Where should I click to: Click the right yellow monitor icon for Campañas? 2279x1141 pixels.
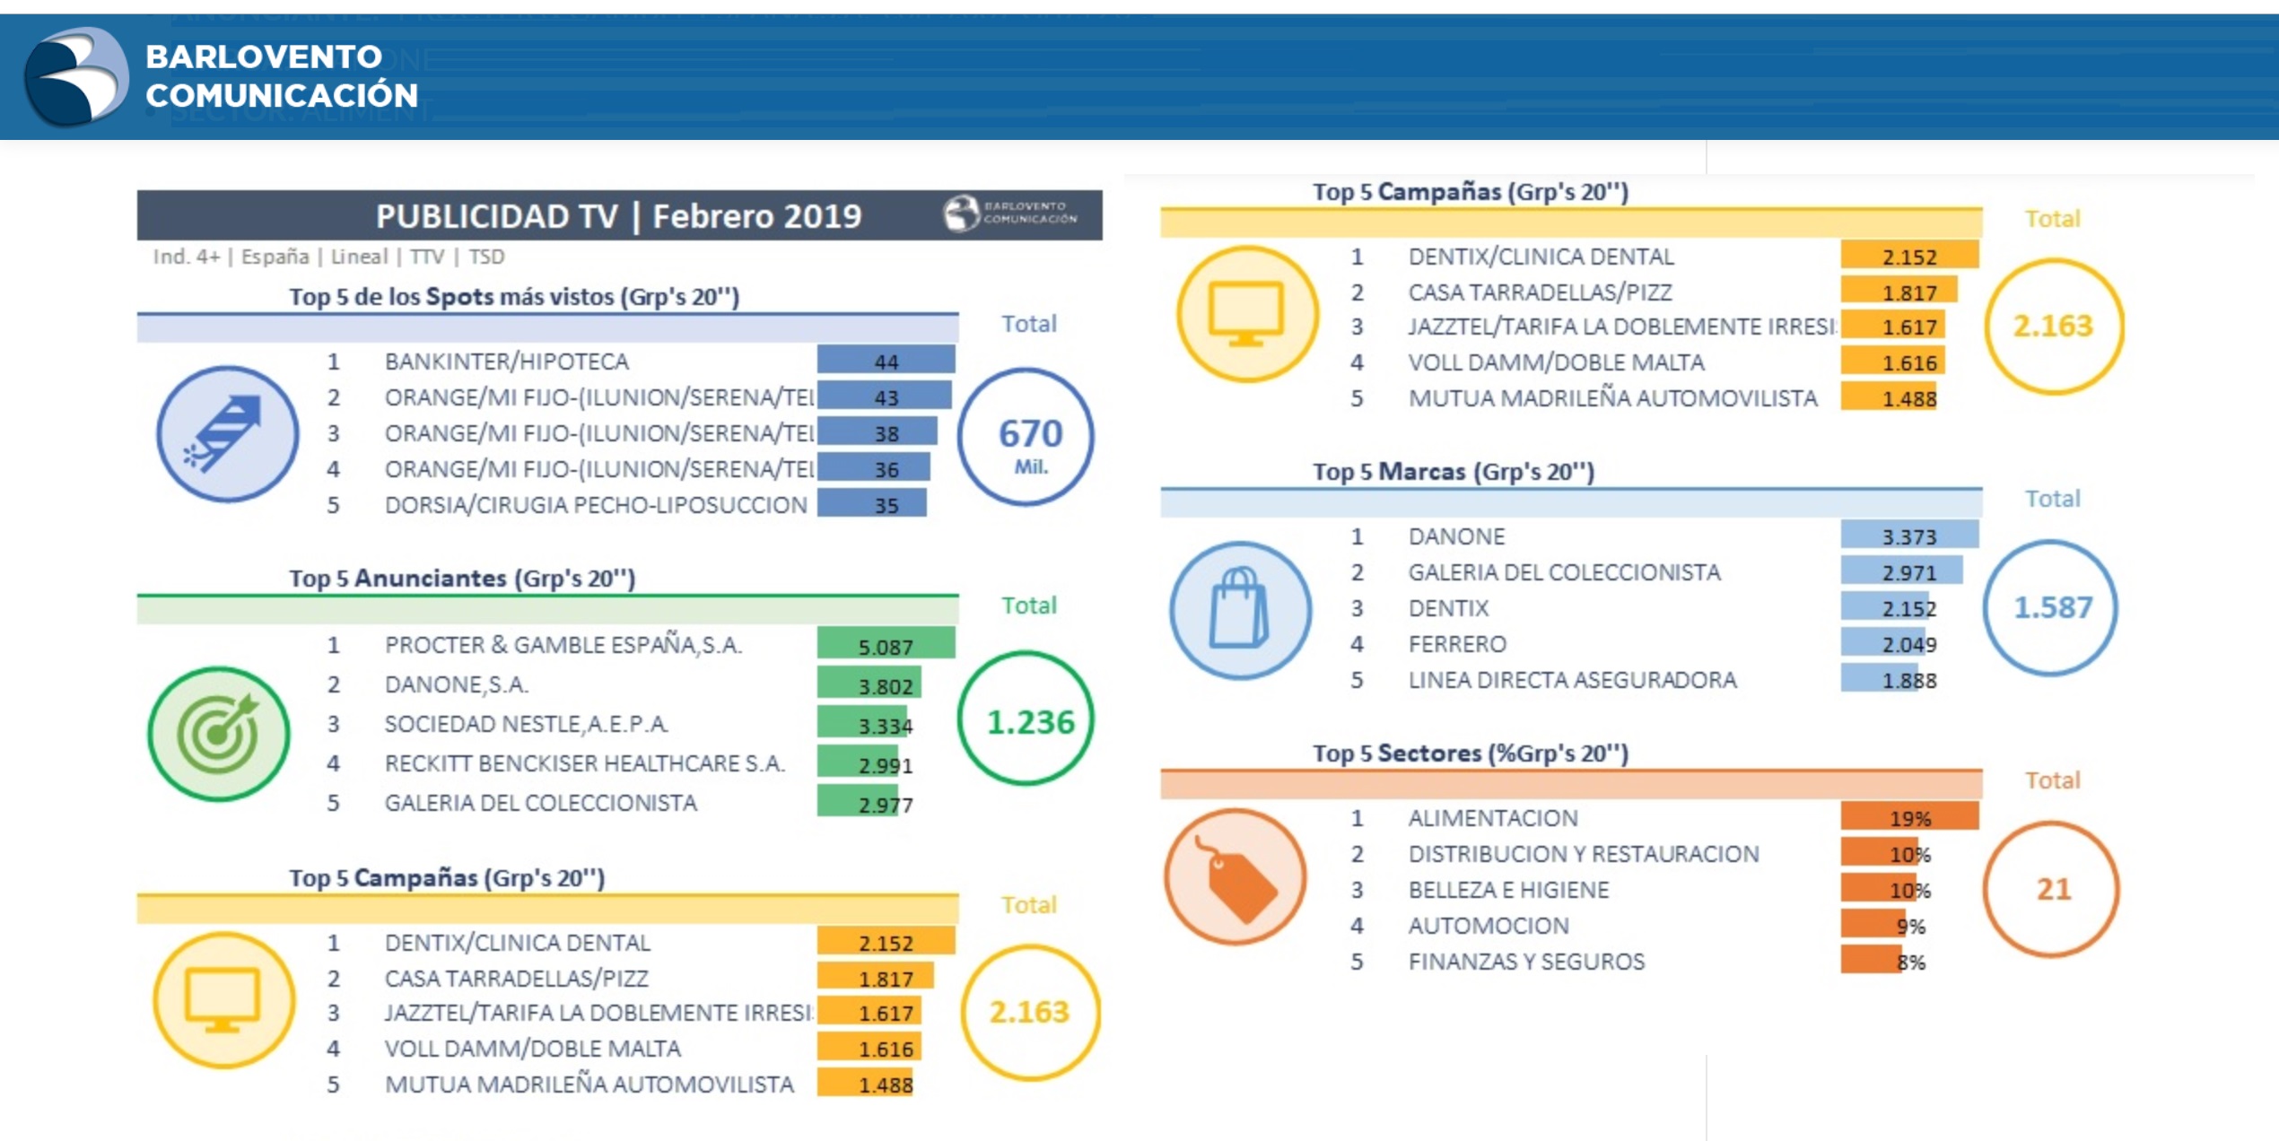pyautogui.click(x=1247, y=314)
